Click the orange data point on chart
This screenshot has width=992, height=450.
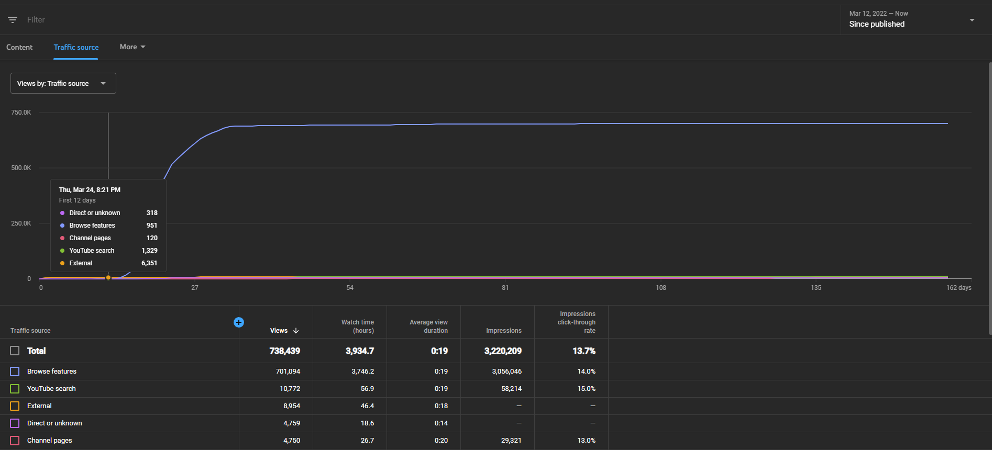point(108,277)
